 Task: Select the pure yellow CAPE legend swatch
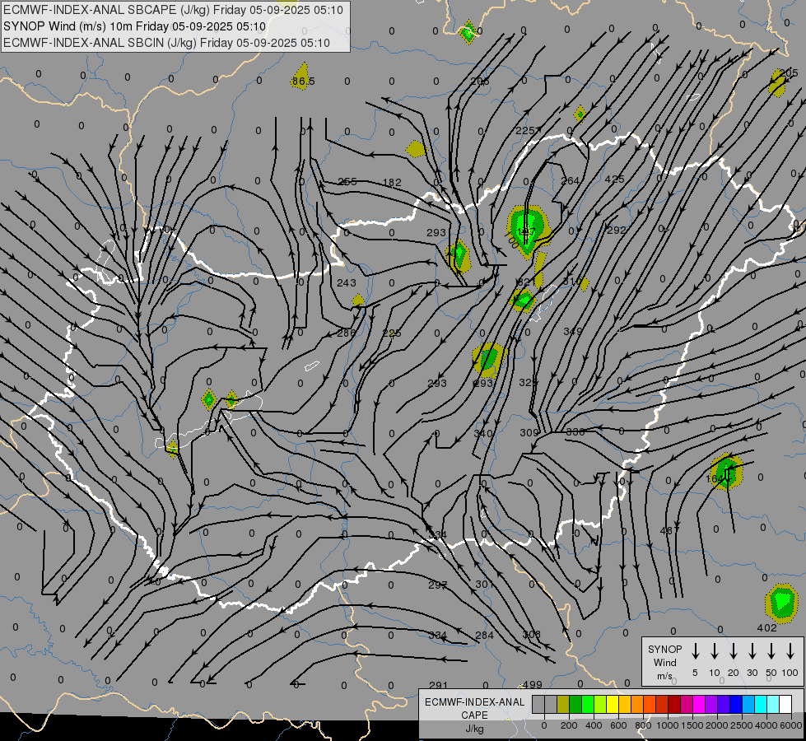[613, 705]
